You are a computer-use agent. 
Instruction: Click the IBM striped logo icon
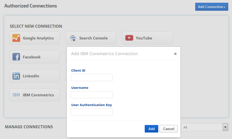point(16,95)
